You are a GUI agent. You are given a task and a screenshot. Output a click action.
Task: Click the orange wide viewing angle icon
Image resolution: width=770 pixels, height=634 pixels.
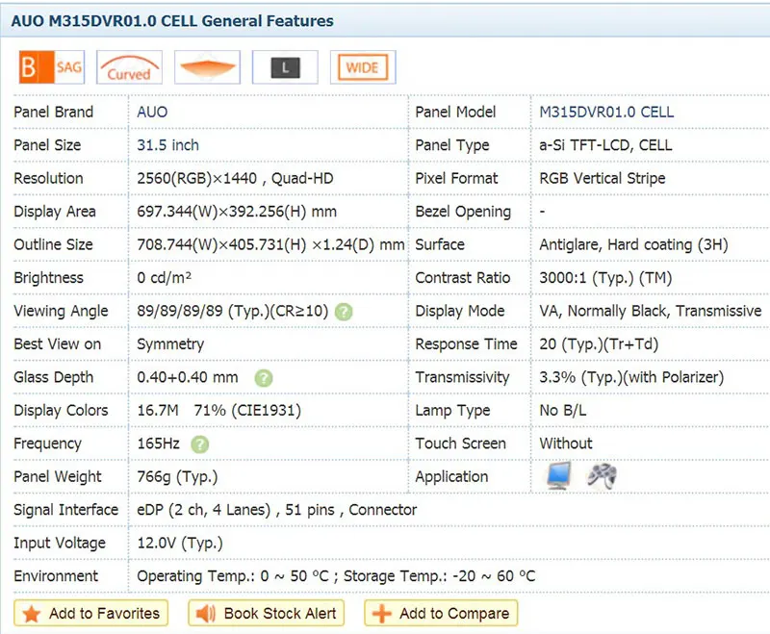pos(207,67)
